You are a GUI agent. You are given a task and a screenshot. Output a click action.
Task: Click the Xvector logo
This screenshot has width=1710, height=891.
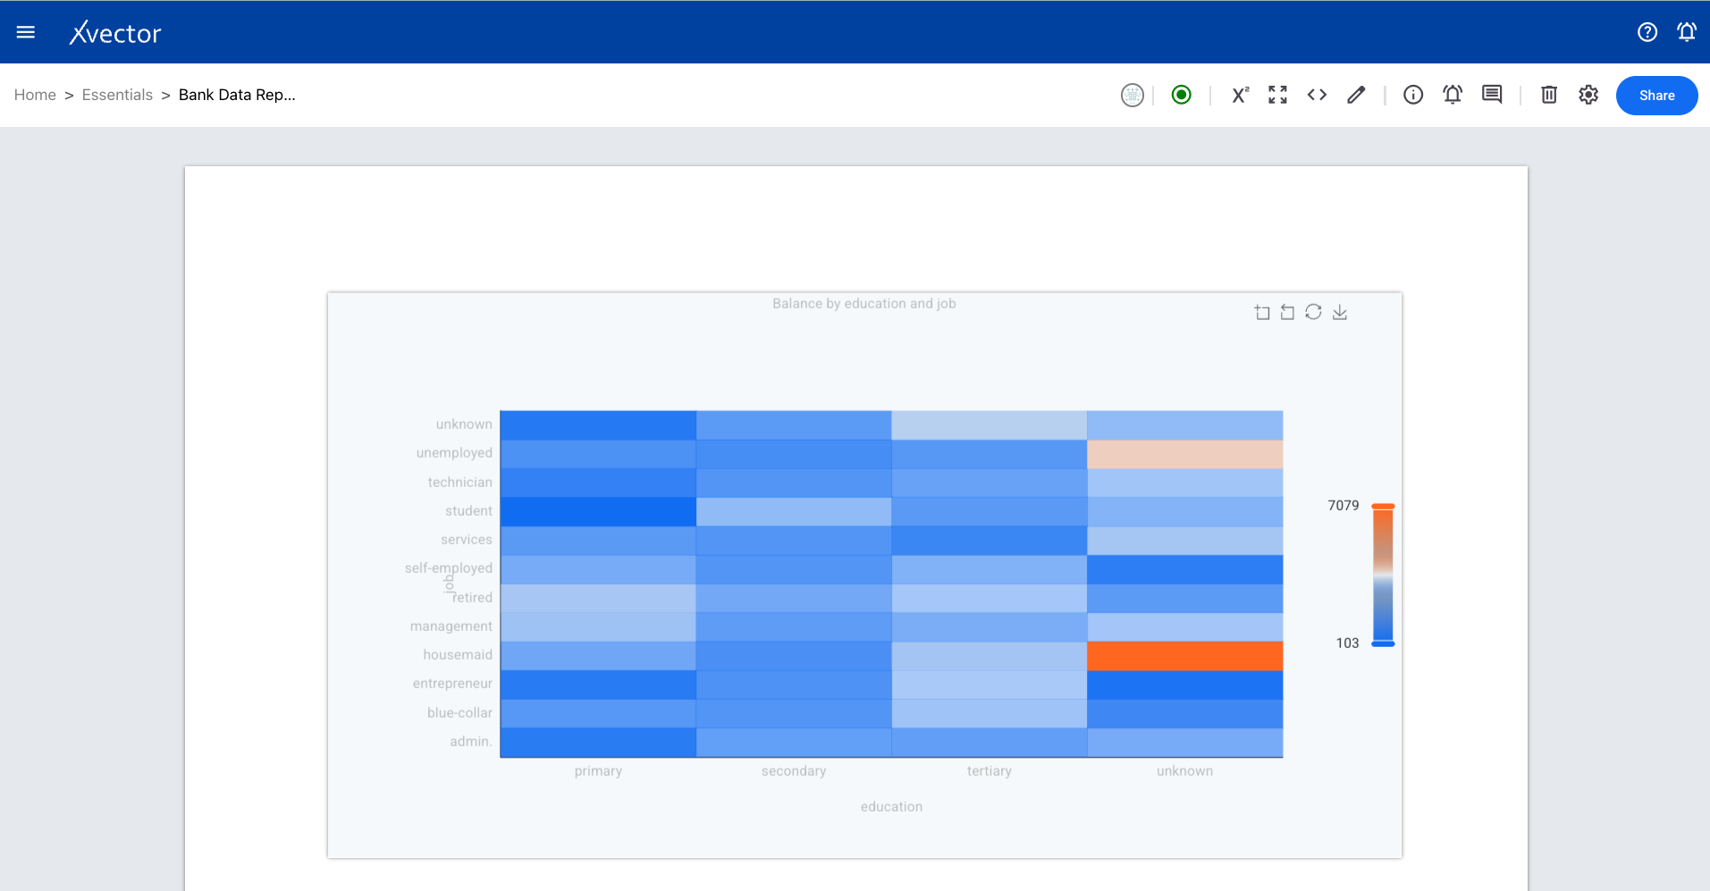115,33
